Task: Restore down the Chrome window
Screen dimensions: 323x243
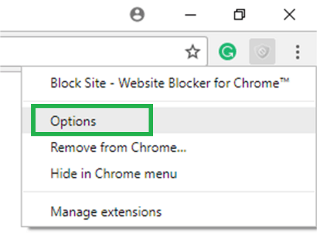Action: (240, 15)
